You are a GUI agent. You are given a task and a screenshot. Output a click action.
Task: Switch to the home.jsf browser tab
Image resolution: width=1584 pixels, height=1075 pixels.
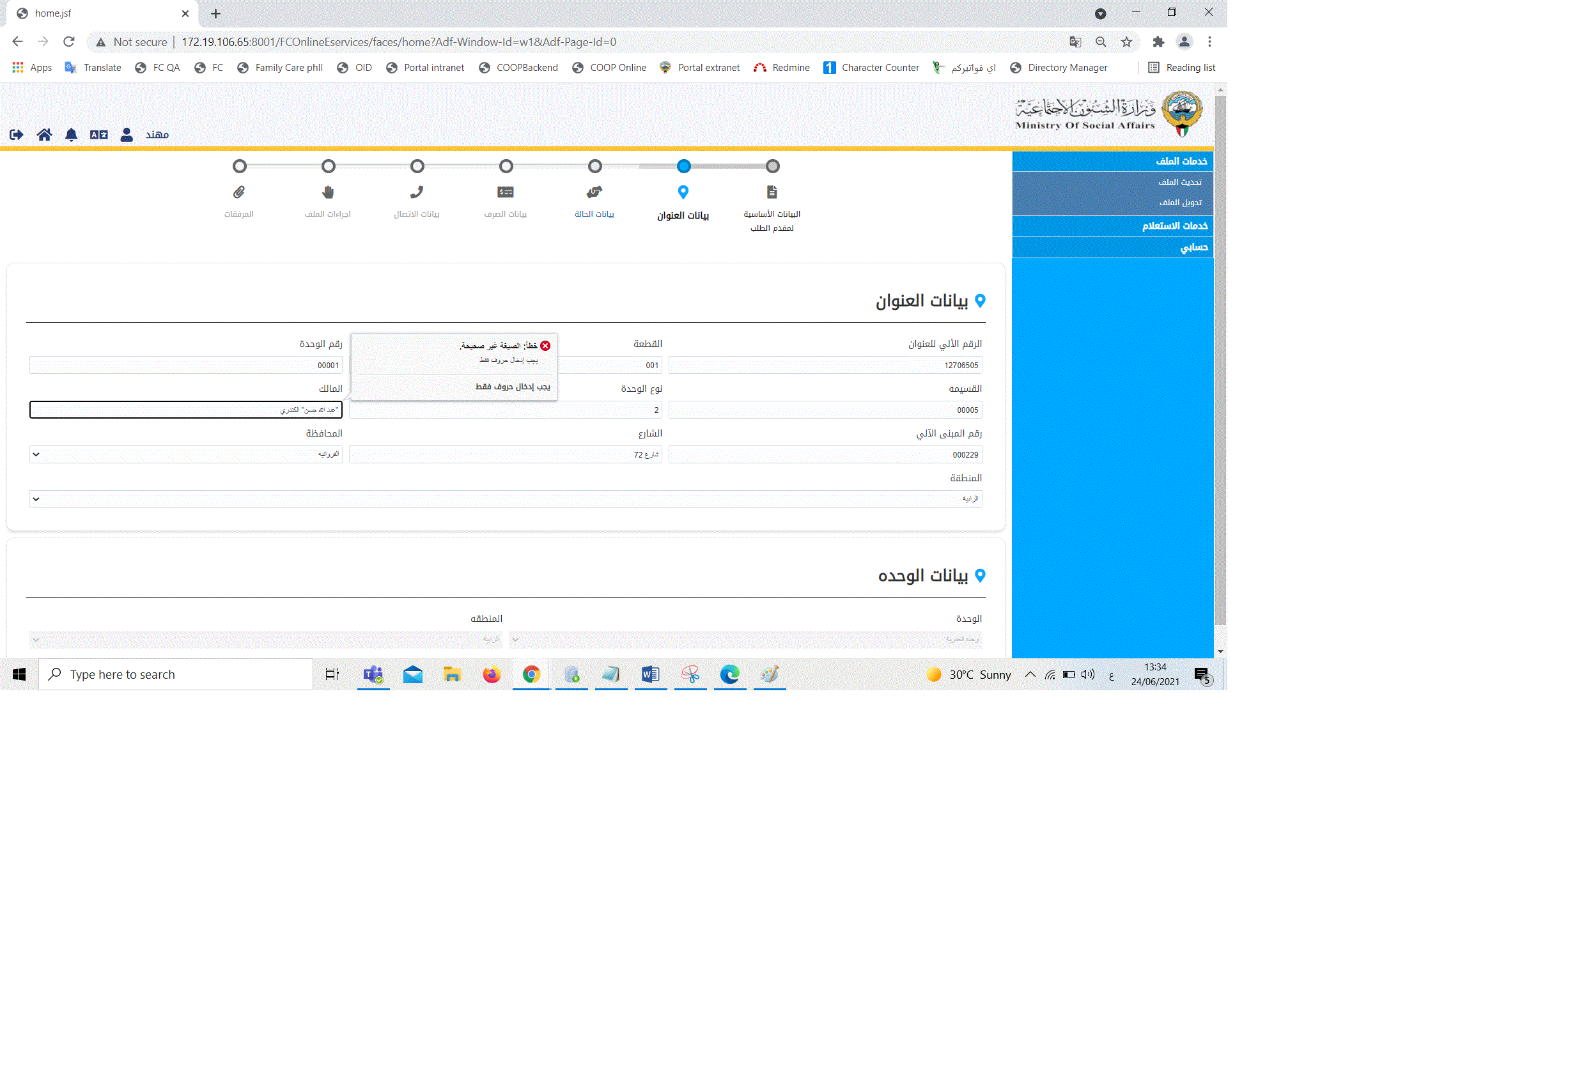(102, 13)
